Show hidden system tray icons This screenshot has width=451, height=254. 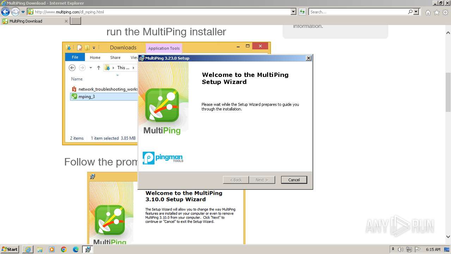(x=393, y=249)
